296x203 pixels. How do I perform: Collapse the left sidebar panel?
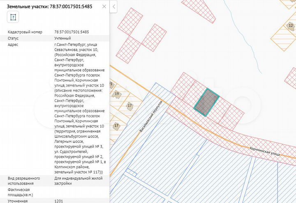[x=114, y=7]
